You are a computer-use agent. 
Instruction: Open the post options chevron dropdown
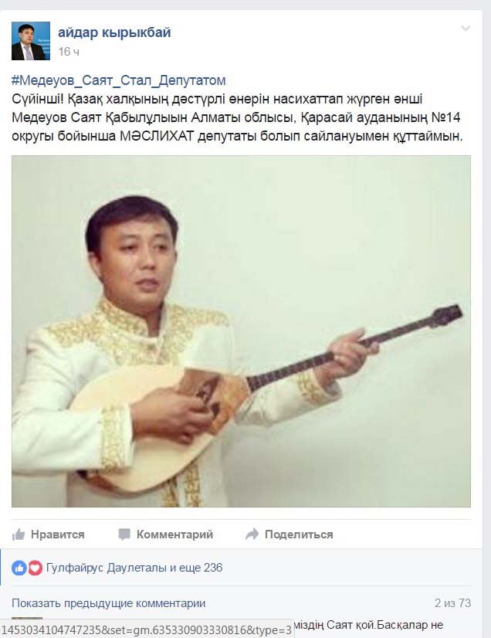coord(466,28)
